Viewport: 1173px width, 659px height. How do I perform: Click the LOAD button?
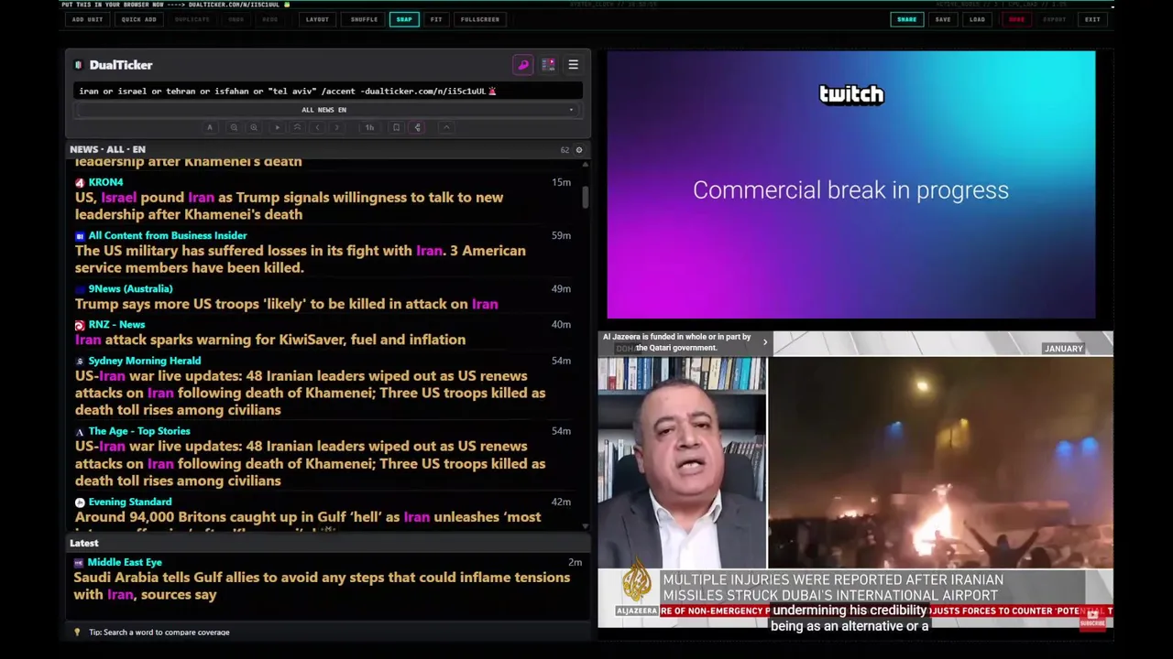978,19
